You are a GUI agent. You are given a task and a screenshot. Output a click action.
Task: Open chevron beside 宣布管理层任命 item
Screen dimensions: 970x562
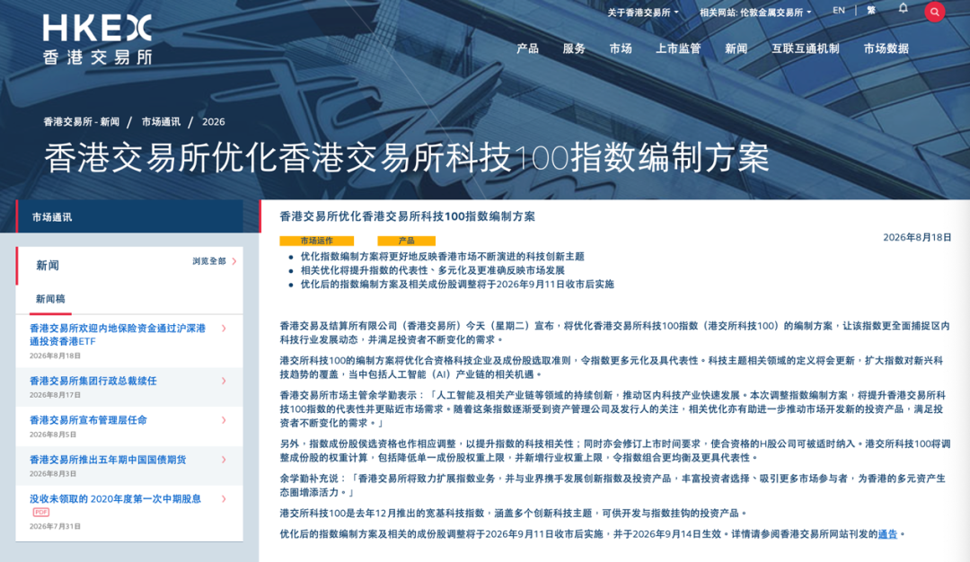pos(224,420)
